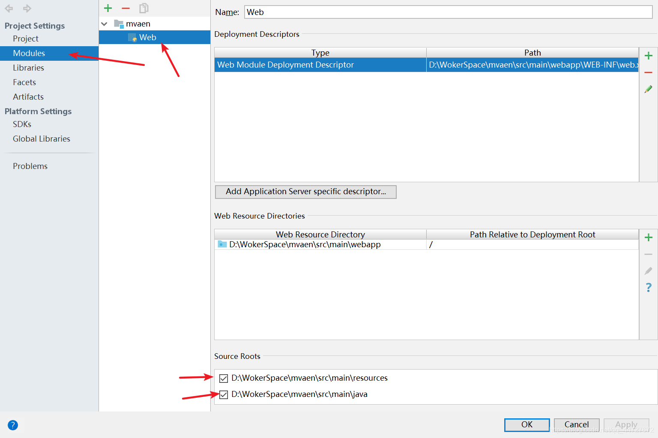Click the Web Resource Directory column header

coord(320,234)
